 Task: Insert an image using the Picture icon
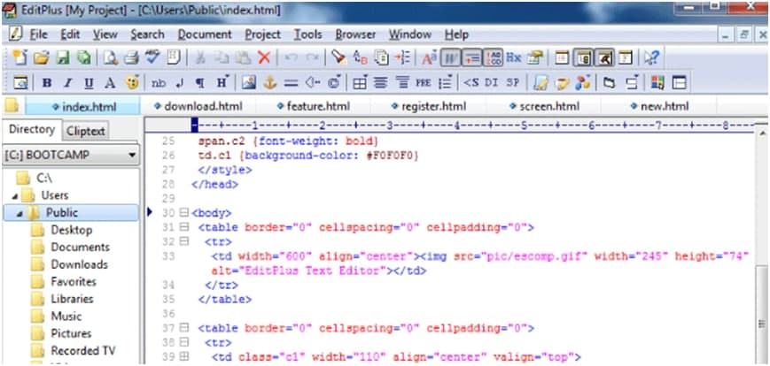tap(248, 83)
